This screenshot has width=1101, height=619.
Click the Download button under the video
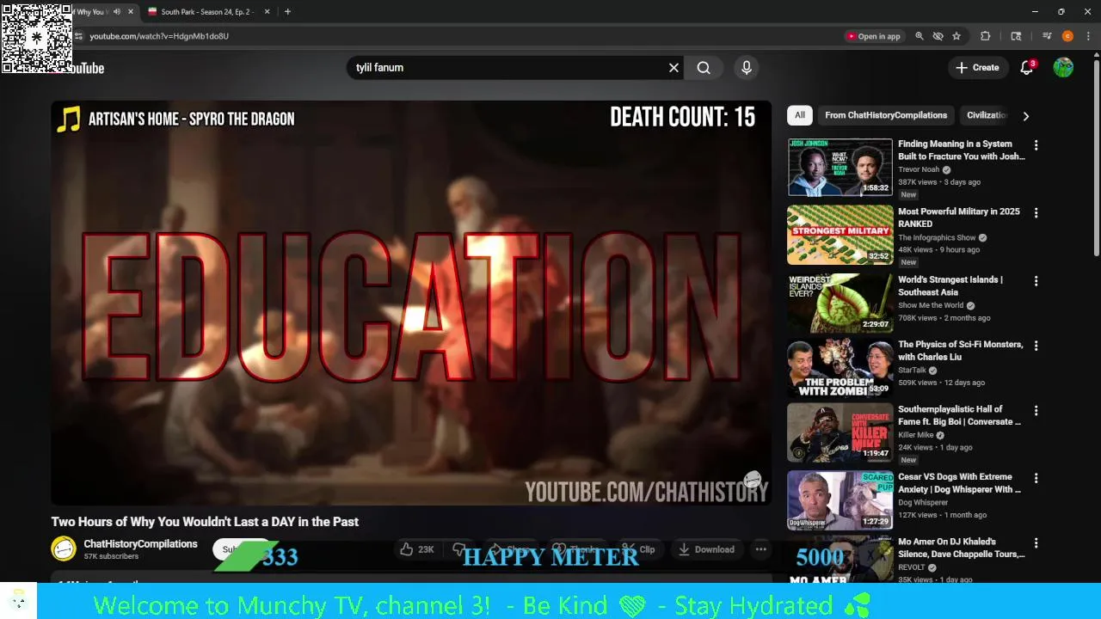pos(705,549)
